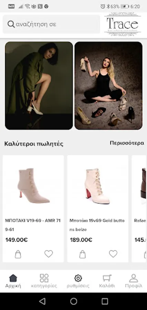This screenshot has height=310, width=147.
Task: Open ρυθμίσεις settings gear
Action: point(78,281)
